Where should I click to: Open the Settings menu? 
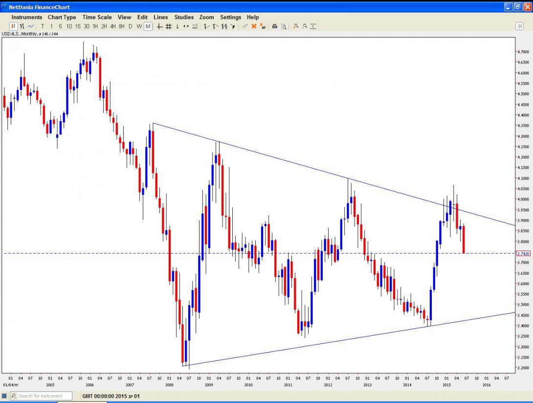coord(230,17)
